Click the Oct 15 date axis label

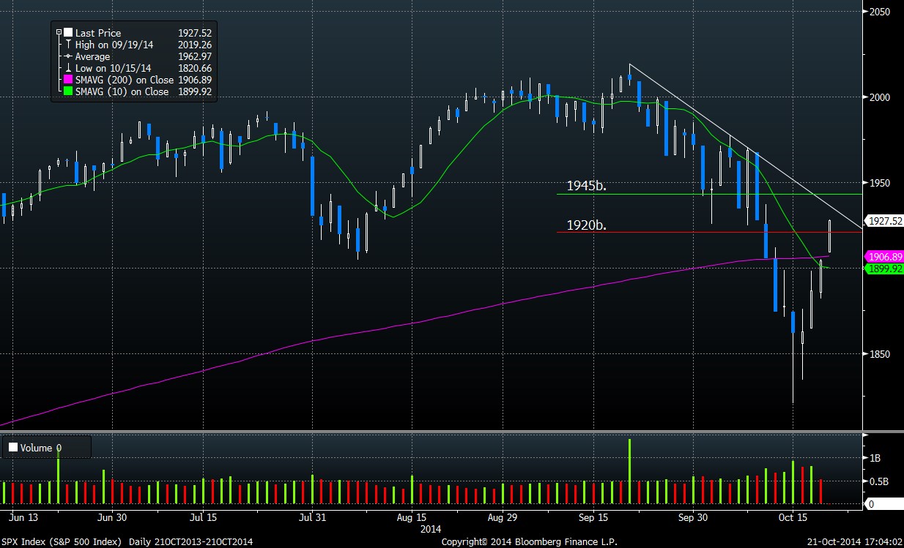(792, 517)
